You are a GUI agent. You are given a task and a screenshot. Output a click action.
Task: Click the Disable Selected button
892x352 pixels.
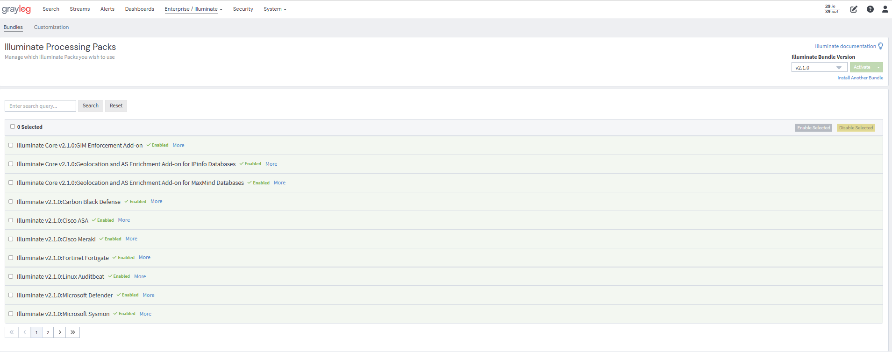point(856,127)
